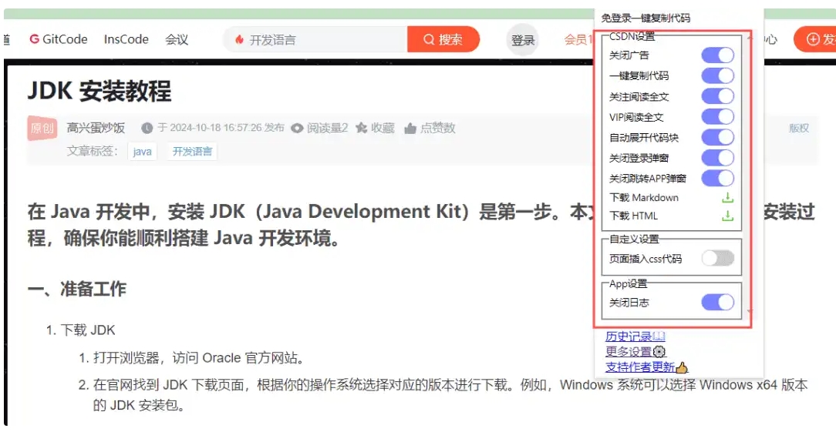Viewport: 836px width, 442px height.
Task: Disable the 关注阅读全文 switch
Action: click(718, 96)
